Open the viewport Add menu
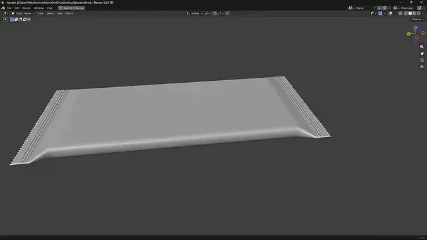This screenshot has width=427, height=240. coord(59,13)
